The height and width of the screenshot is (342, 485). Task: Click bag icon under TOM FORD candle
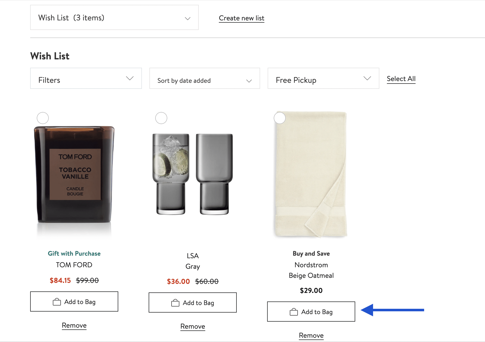click(x=57, y=302)
